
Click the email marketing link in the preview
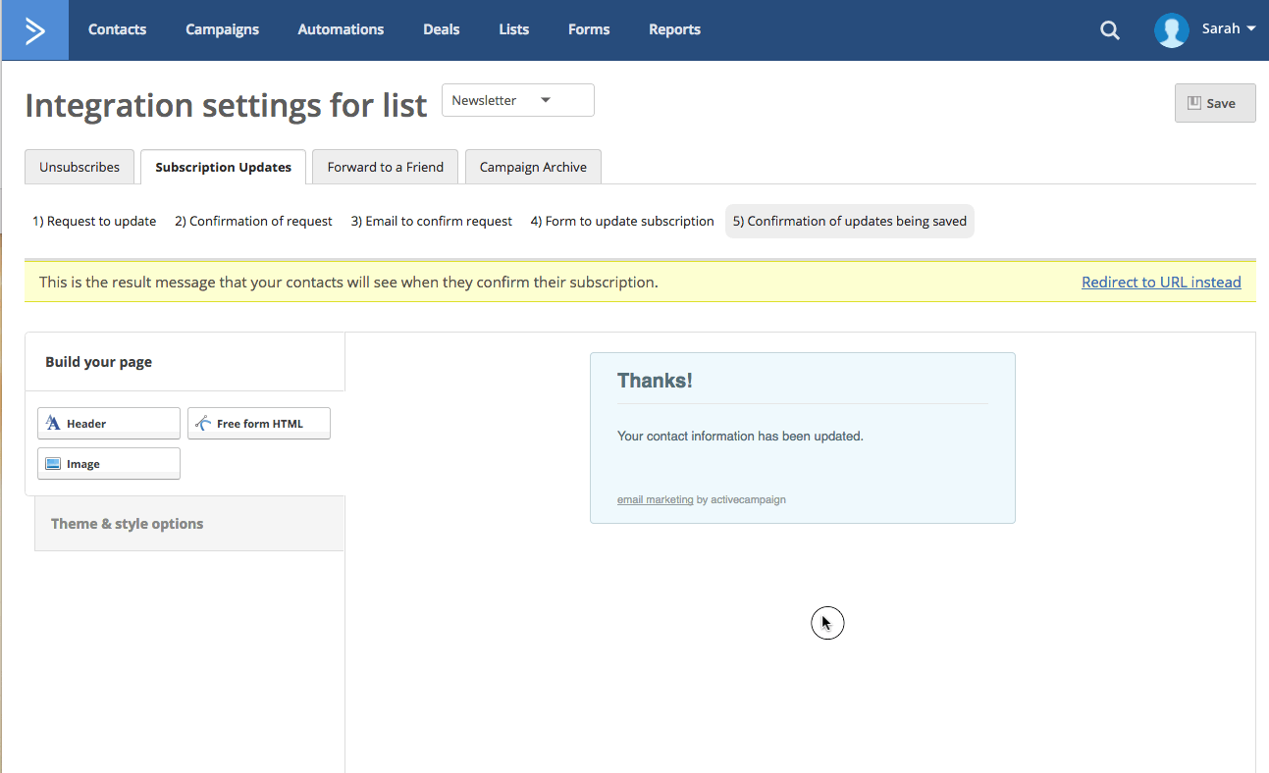tap(655, 499)
